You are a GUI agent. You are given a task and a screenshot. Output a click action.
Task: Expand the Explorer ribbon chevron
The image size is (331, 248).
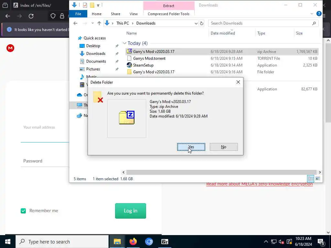(x=312, y=14)
